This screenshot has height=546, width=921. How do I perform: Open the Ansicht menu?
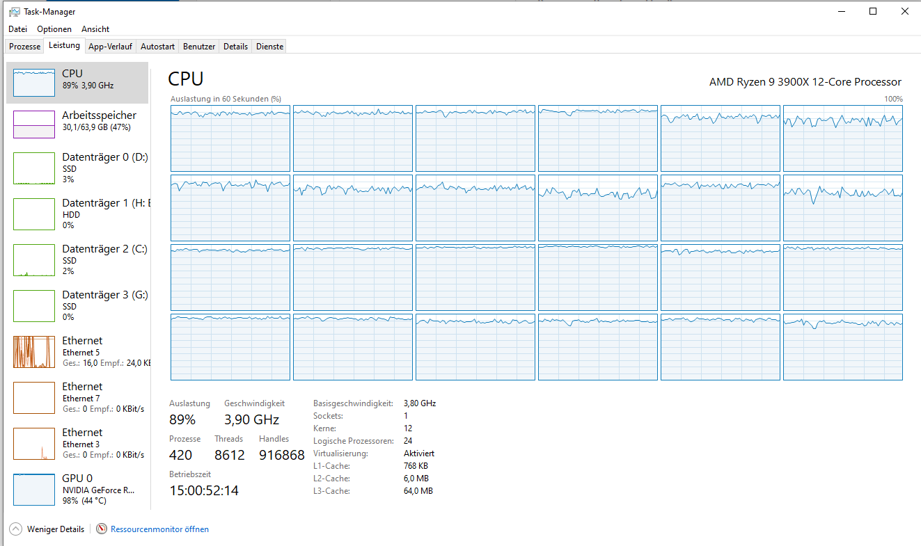click(95, 29)
